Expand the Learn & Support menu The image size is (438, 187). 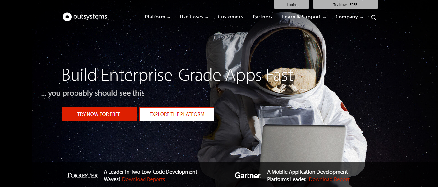tap(303, 17)
